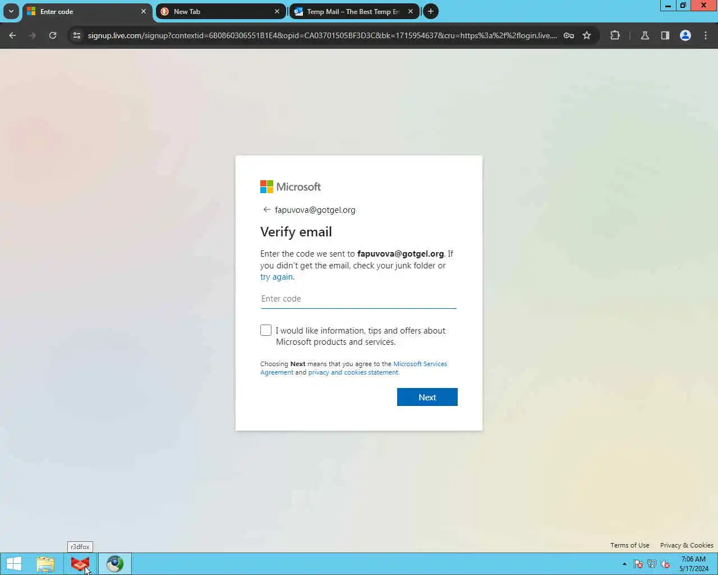
Task: Open privacy and cookies statement link
Action: click(353, 372)
